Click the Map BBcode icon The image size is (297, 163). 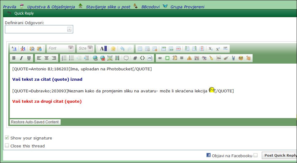click(x=219, y=58)
